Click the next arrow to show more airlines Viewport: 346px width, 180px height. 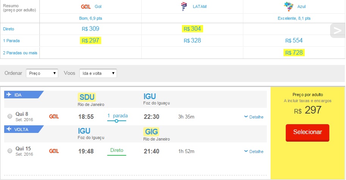tap(338, 30)
